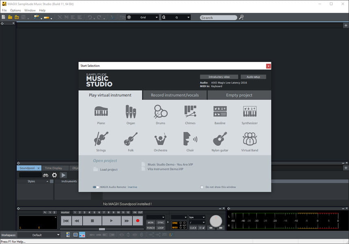Open the bpm dropdown in transport
Image resolution: width=349 pixels, height=244 pixels.
point(197,217)
